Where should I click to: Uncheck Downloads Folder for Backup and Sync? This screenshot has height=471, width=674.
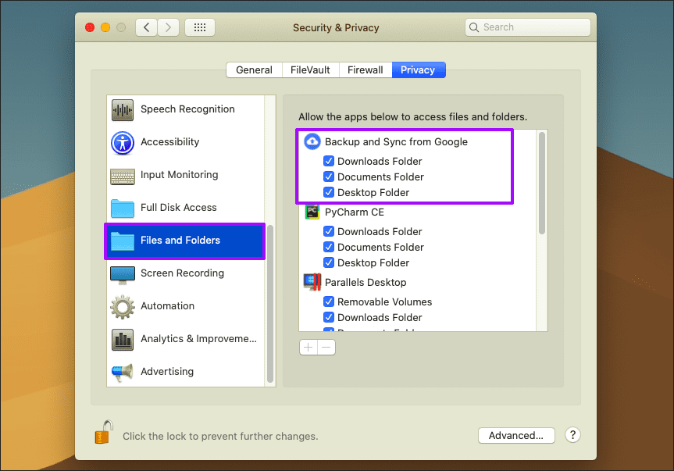point(329,161)
